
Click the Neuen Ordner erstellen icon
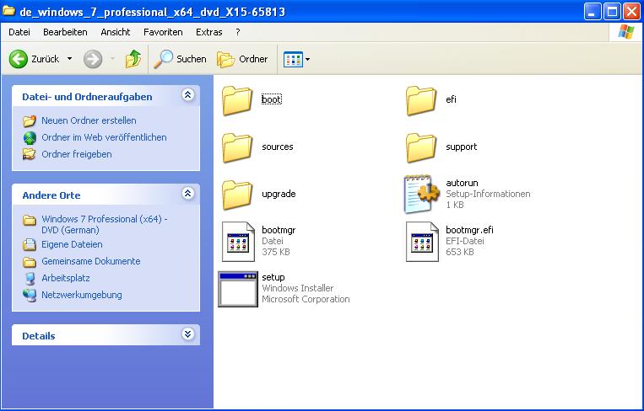30,121
